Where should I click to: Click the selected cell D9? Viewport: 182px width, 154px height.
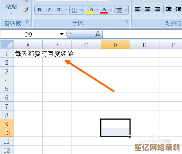[115, 123]
